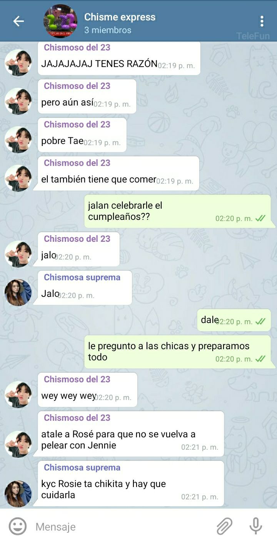This screenshot has height=544, width=277.
Task: Open the Chisme express group avatar
Action: click(60, 21)
